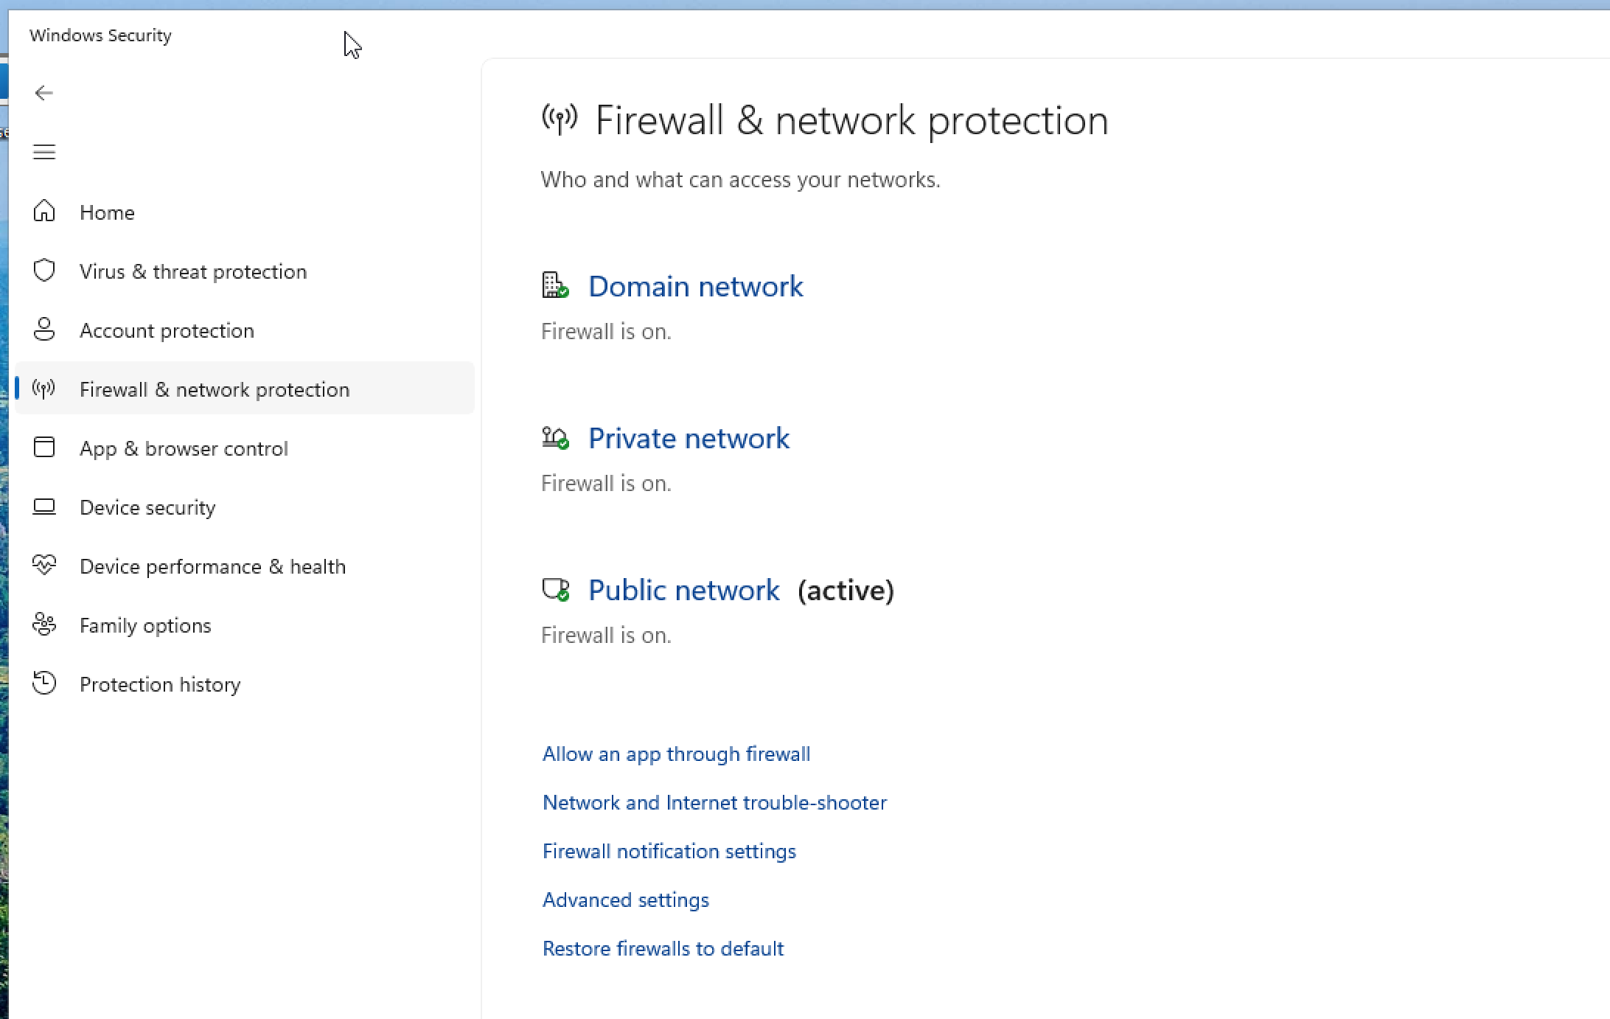Click the Home house icon
This screenshot has height=1019, width=1610.
click(44, 212)
